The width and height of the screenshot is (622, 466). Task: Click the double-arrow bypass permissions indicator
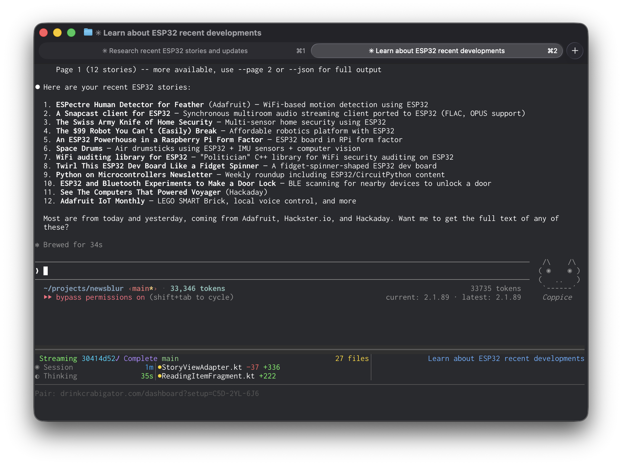click(48, 297)
